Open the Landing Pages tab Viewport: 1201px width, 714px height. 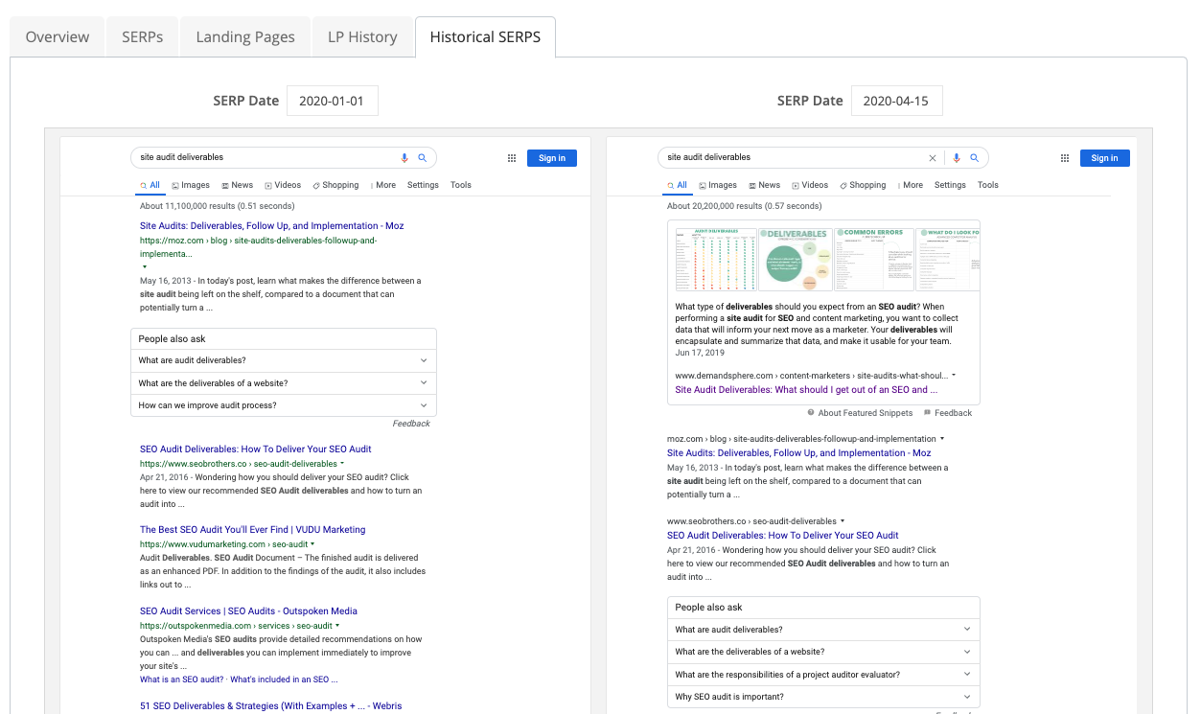[245, 37]
